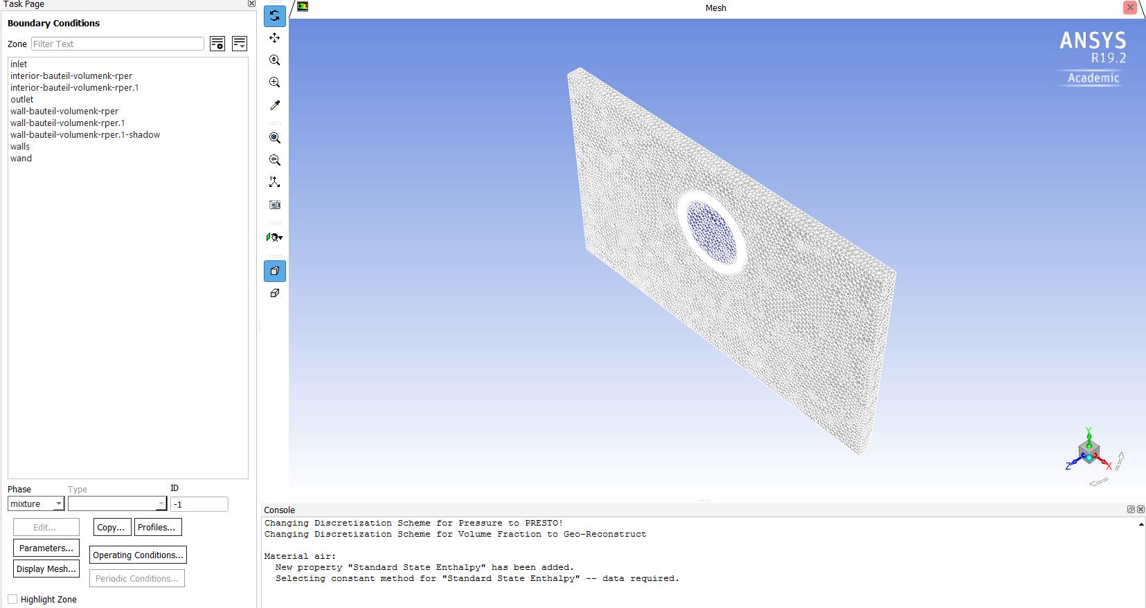Open the display options toolbar dropdown
This screenshot has height=608, width=1146.
point(275,238)
